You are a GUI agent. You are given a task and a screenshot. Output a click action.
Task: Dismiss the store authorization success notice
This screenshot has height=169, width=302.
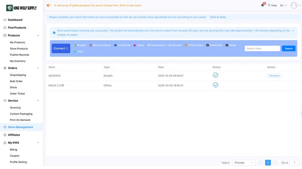pos(293,31)
